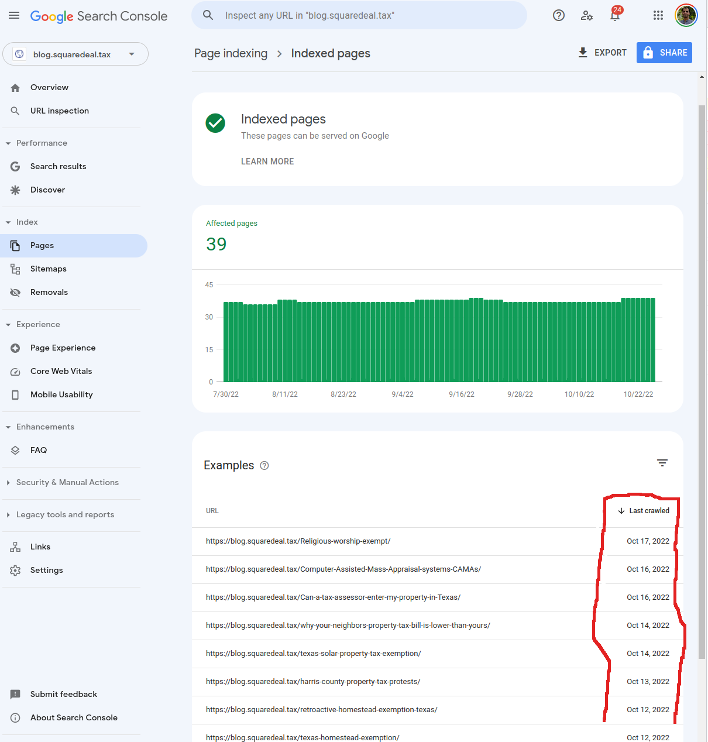The height and width of the screenshot is (742, 708).
Task: Open Search results report
Action: tap(59, 167)
